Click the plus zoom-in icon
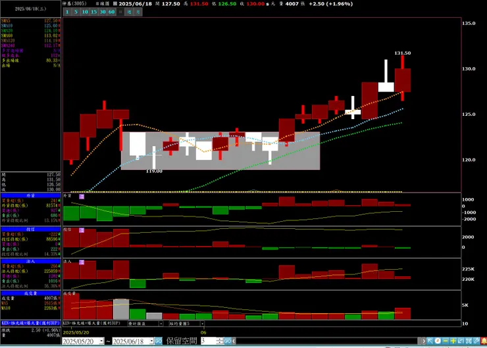The width and height of the screenshot is (487, 348). [453, 341]
